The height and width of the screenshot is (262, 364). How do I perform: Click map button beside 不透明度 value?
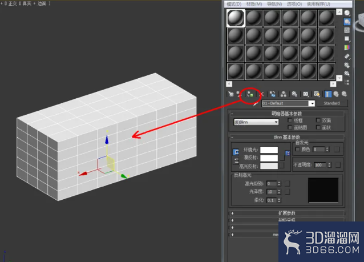[338, 165]
